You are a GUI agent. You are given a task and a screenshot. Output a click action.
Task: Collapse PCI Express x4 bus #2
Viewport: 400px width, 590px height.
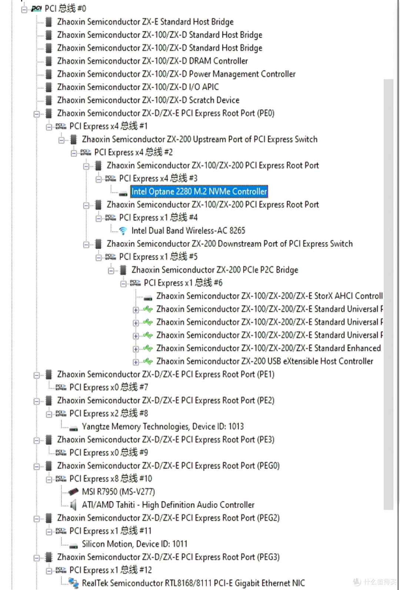[74, 153]
